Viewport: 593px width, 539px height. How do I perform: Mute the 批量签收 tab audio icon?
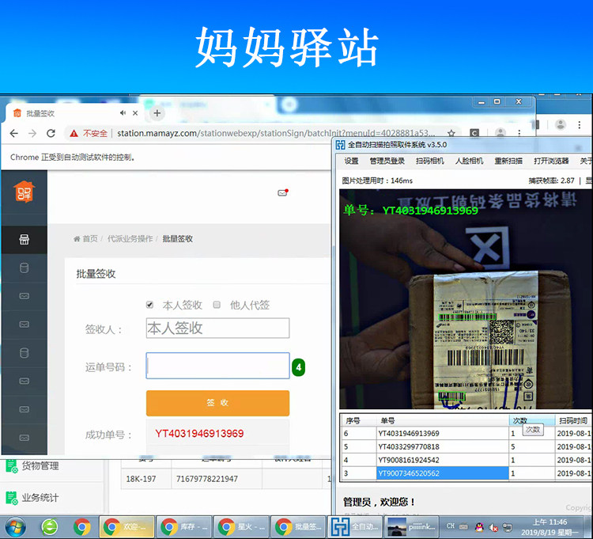(x=123, y=113)
